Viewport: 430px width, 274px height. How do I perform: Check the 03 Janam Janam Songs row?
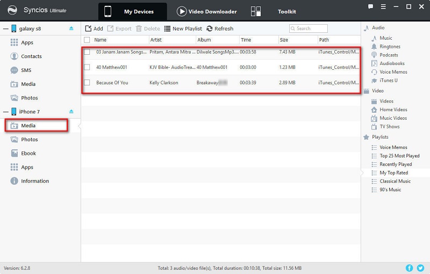pyautogui.click(x=87, y=52)
